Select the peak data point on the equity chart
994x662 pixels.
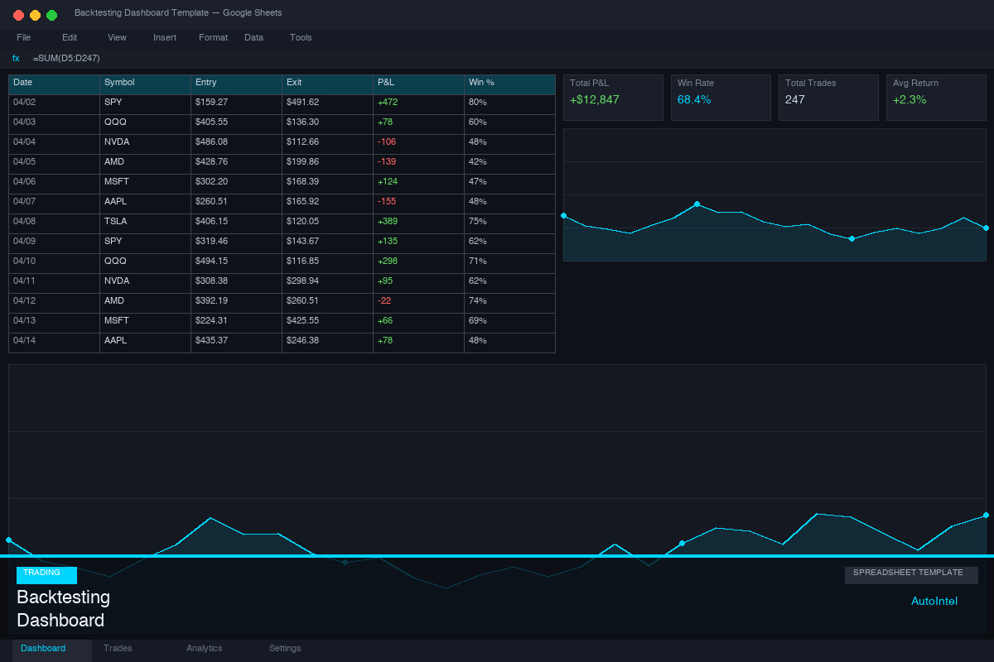click(697, 204)
